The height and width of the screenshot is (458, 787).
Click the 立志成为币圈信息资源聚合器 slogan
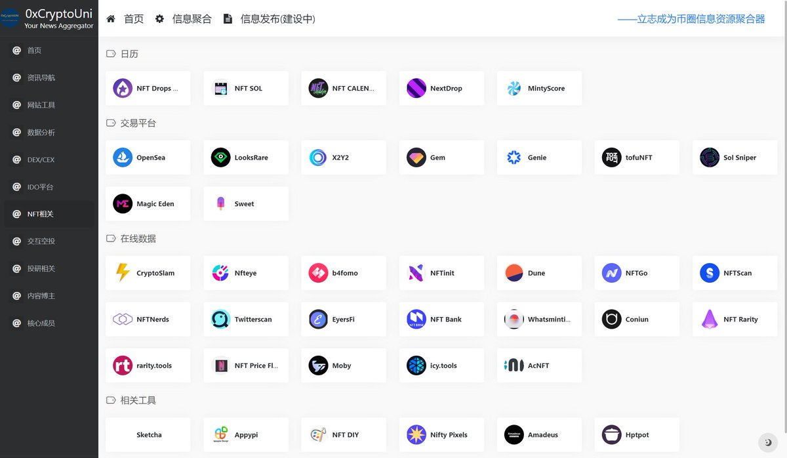[x=691, y=19]
